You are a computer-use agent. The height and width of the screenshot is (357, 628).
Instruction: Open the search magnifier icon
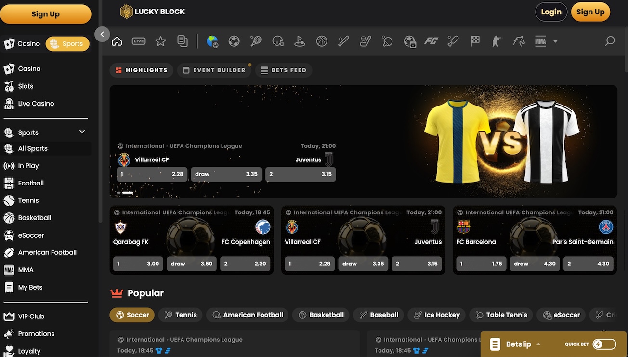pos(610,41)
